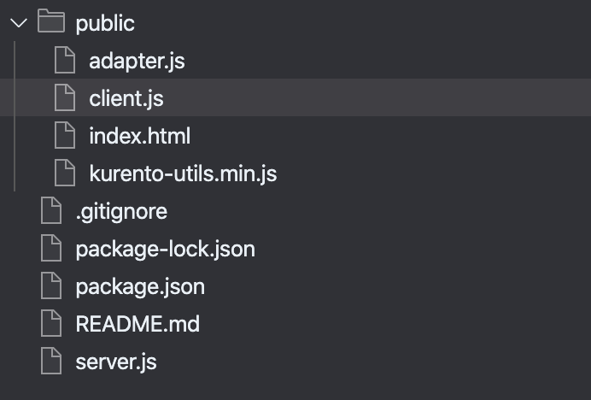Open package-lock.json file

tap(166, 250)
